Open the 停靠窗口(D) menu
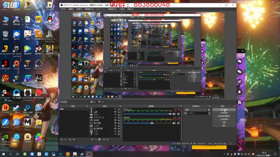Image resolution: width=280 pixels, height=157 pixels. click(89, 9)
